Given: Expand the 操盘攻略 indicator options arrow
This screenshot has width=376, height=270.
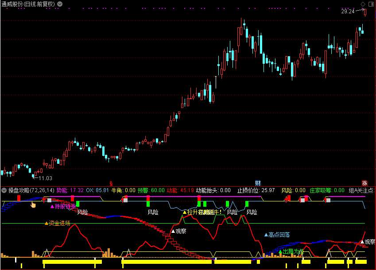Looking at the screenshot, I should (x=4, y=190).
